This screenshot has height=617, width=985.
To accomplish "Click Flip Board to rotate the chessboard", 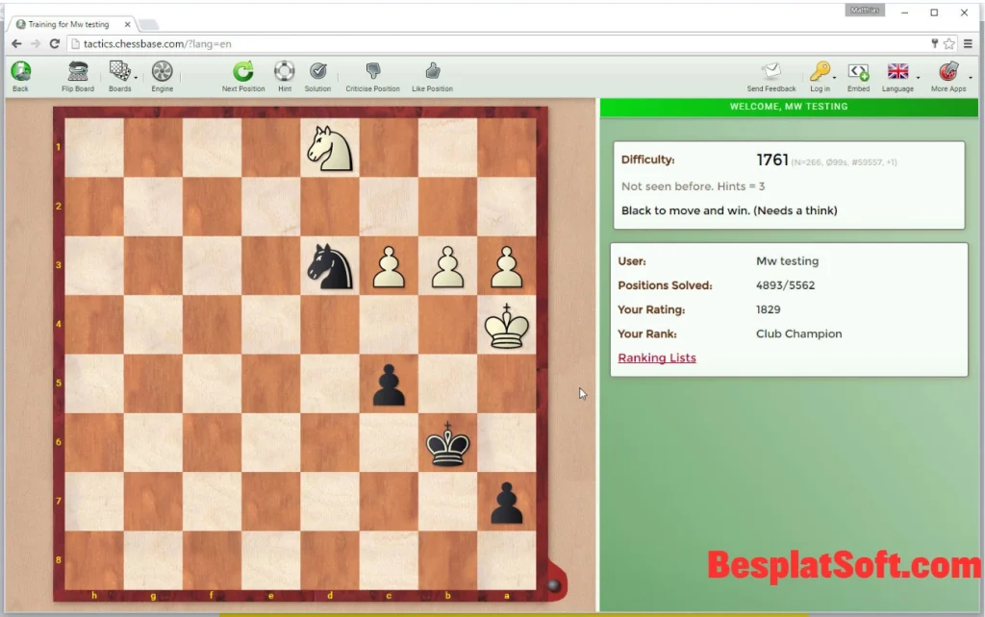I will (x=77, y=71).
